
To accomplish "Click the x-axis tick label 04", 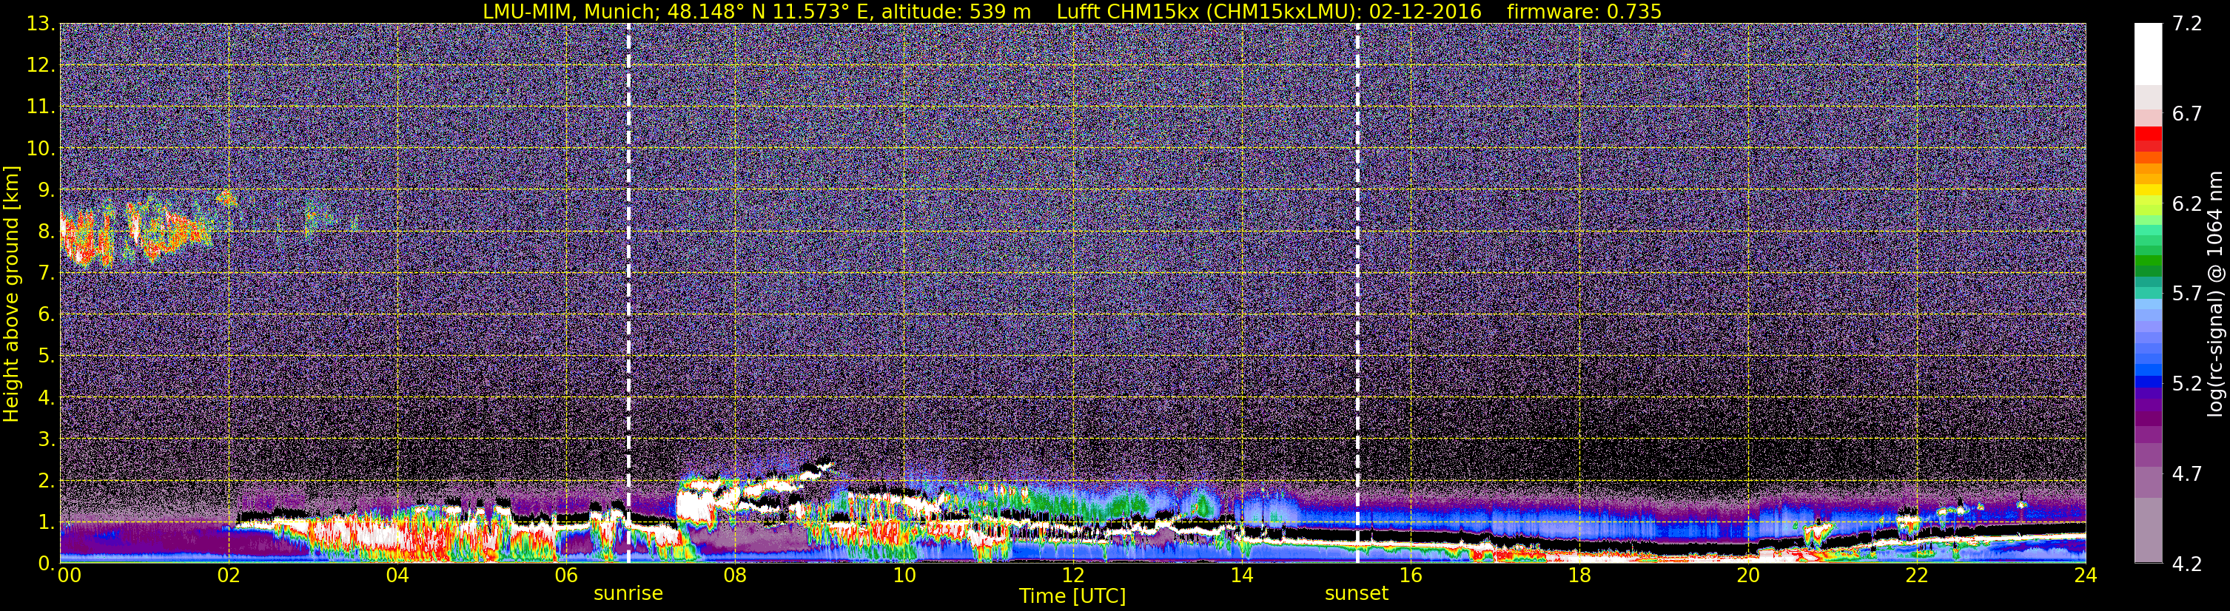I will tap(397, 575).
